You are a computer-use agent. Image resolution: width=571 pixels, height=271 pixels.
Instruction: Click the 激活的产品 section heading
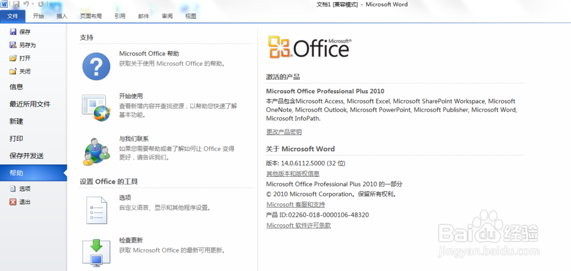(x=283, y=77)
